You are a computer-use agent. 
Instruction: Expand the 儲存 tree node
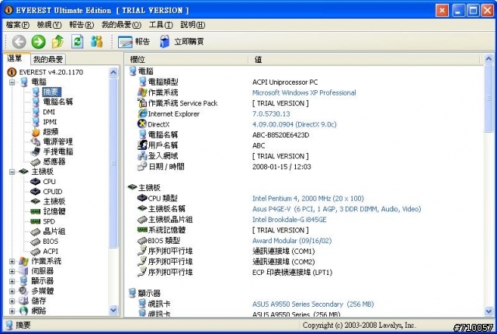(12, 301)
